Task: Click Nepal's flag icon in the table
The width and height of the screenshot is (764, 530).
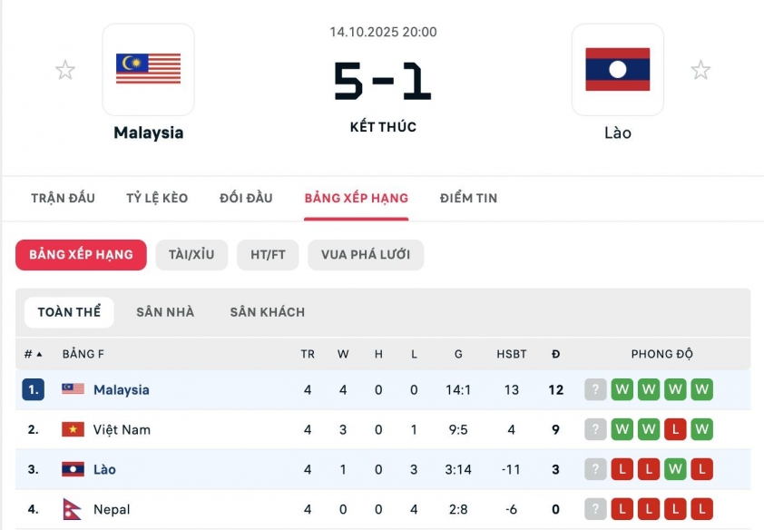Action: click(x=73, y=510)
